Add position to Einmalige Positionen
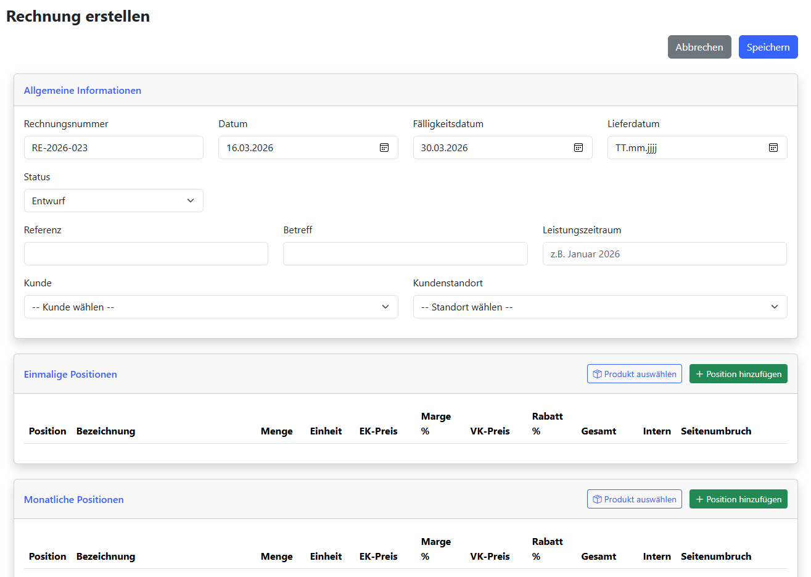The height and width of the screenshot is (577, 811). pos(738,374)
